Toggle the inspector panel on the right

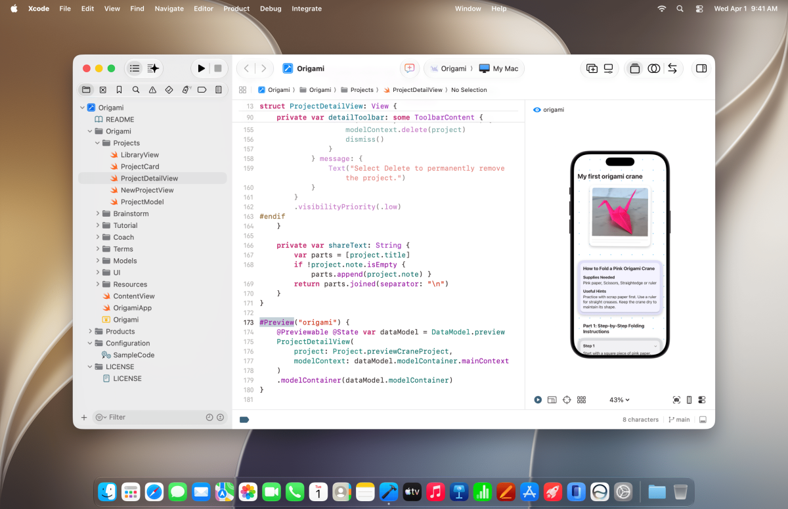click(701, 68)
